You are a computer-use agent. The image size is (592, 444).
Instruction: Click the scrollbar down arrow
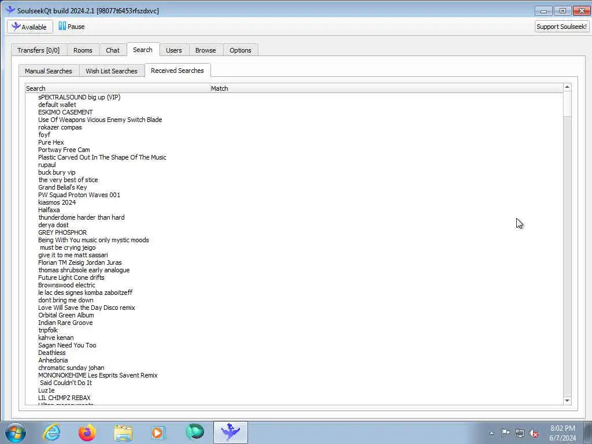567,401
